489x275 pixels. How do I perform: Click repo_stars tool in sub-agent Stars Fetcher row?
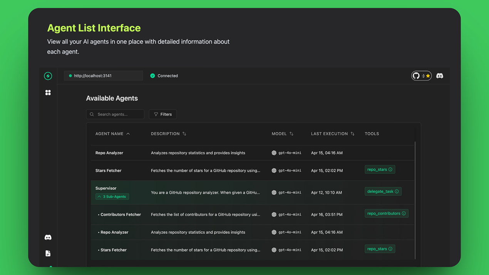coord(380,249)
